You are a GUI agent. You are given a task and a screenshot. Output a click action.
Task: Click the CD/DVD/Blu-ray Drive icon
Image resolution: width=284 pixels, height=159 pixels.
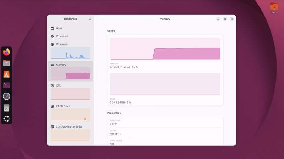pyautogui.click(x=52, y=127)
